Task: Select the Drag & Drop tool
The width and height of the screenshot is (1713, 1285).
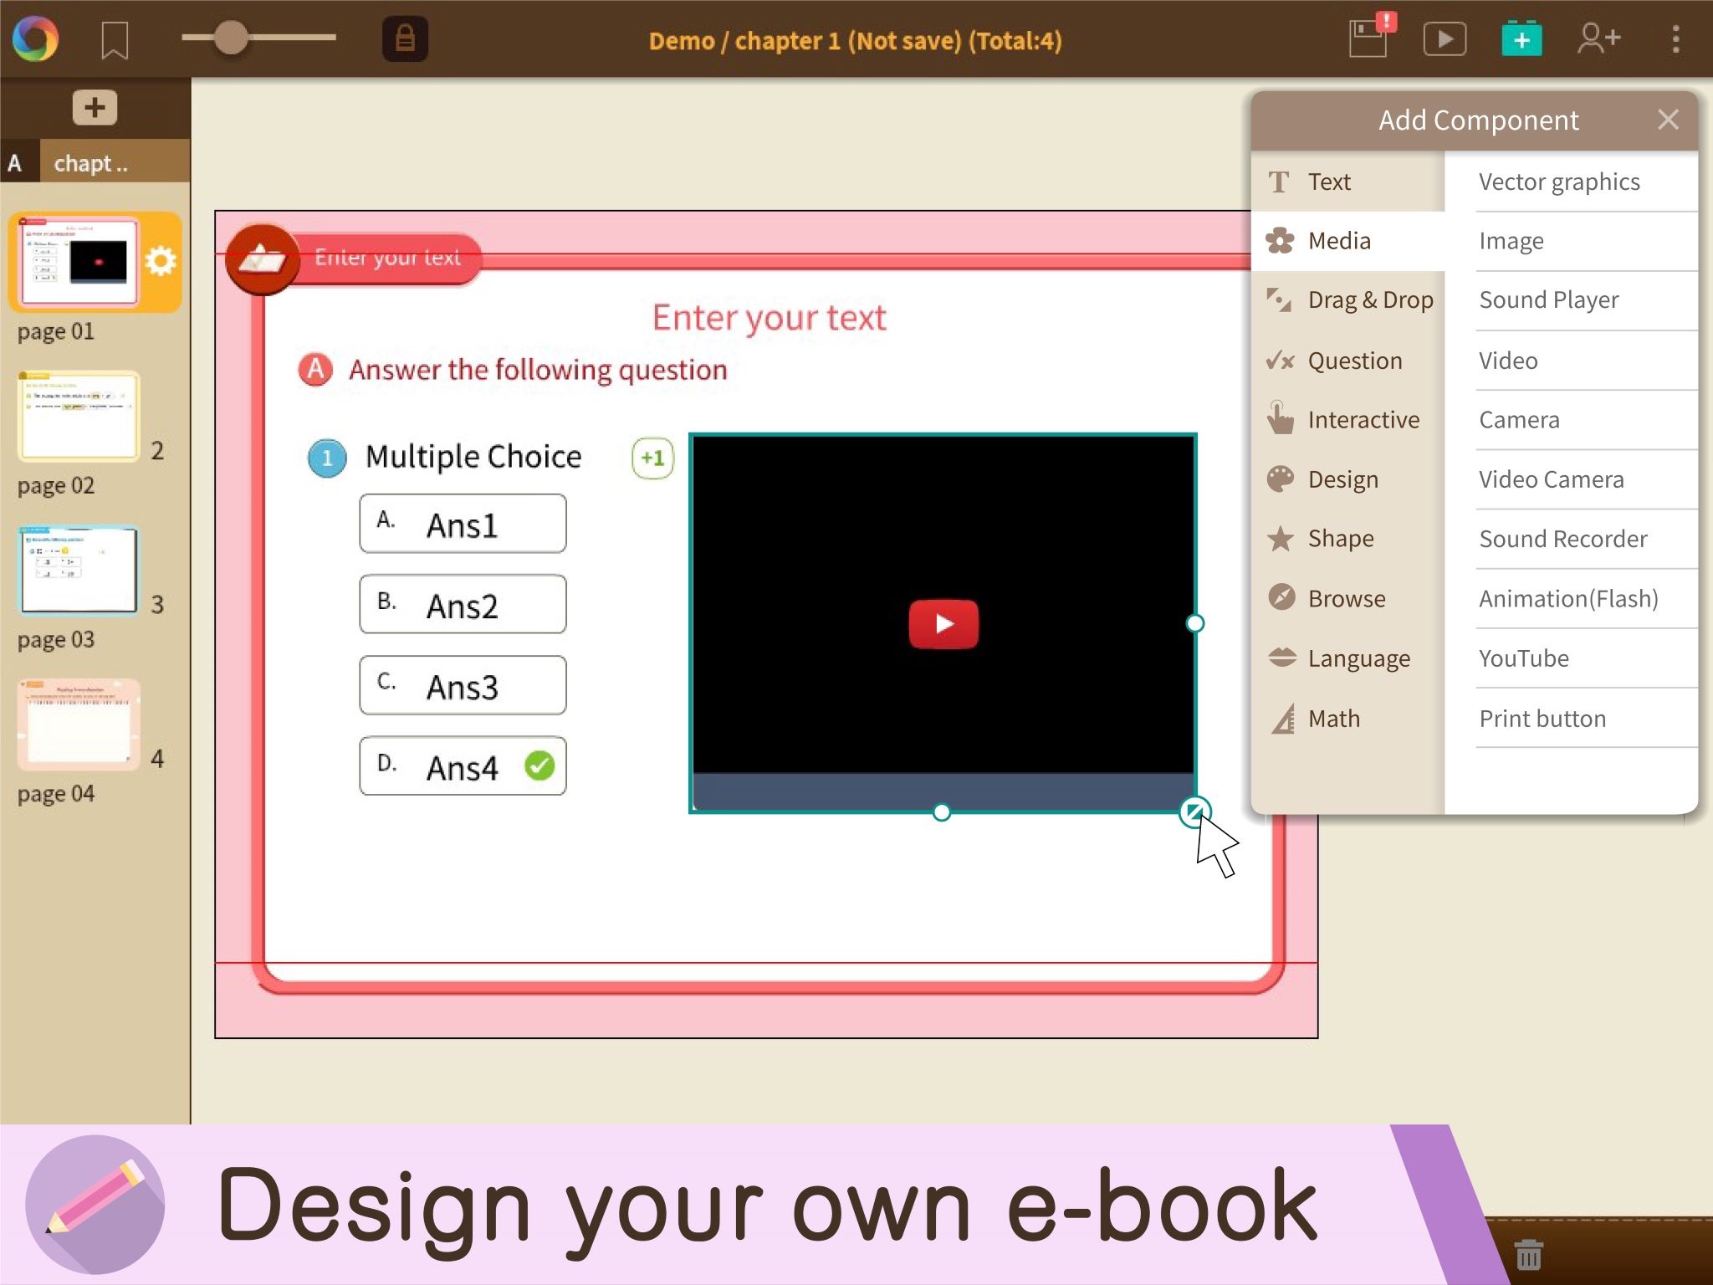Action: [1353, 299]
